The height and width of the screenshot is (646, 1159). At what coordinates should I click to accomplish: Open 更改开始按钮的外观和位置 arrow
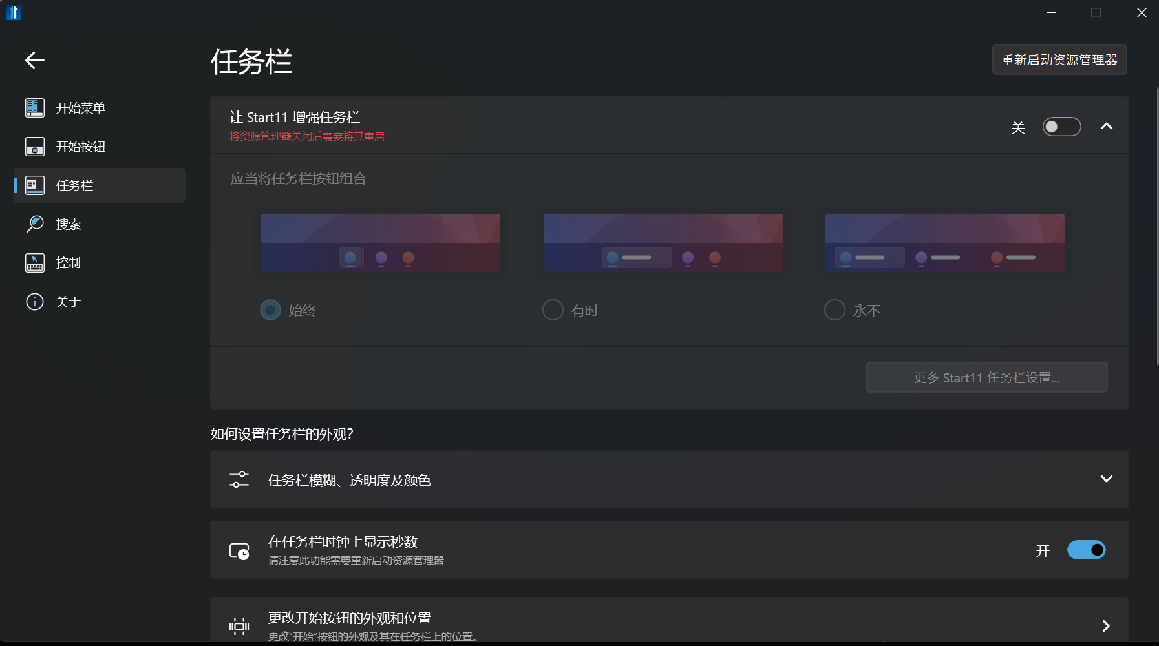pyautogui.click(x=1106, y=625)
